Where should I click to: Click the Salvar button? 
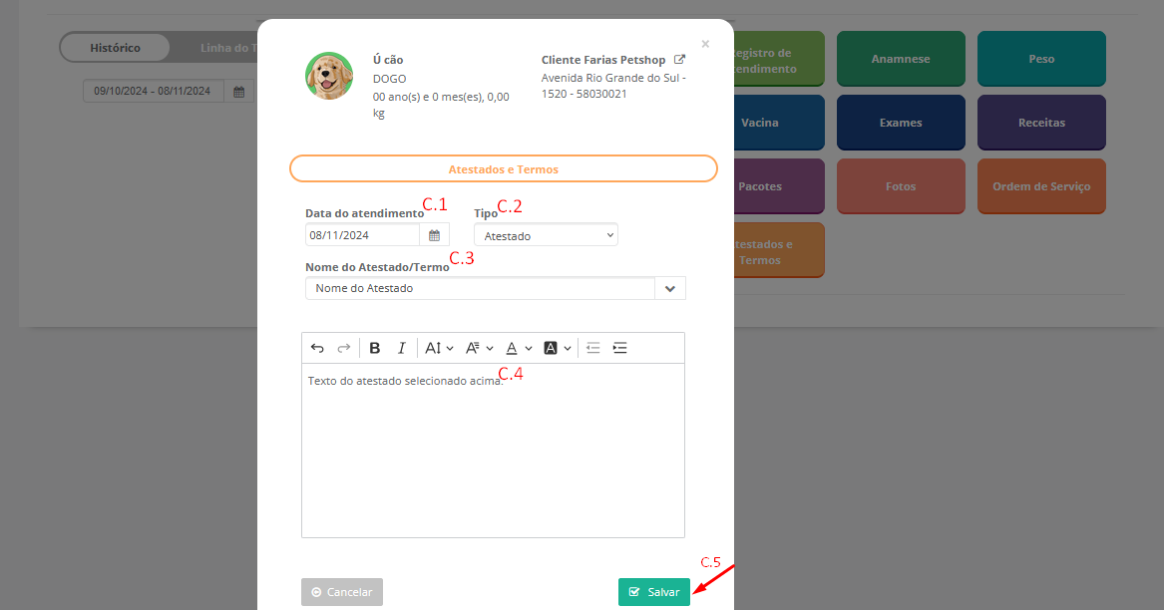pos(653,592)
